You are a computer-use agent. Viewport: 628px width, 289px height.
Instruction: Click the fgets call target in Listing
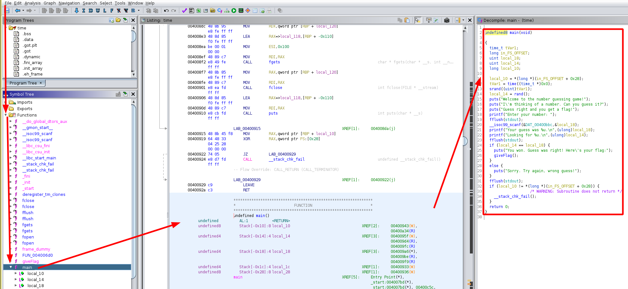274,62
